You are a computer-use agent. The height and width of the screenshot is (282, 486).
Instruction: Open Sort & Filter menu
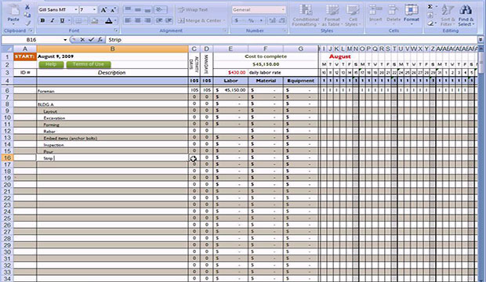pos(448,16)
